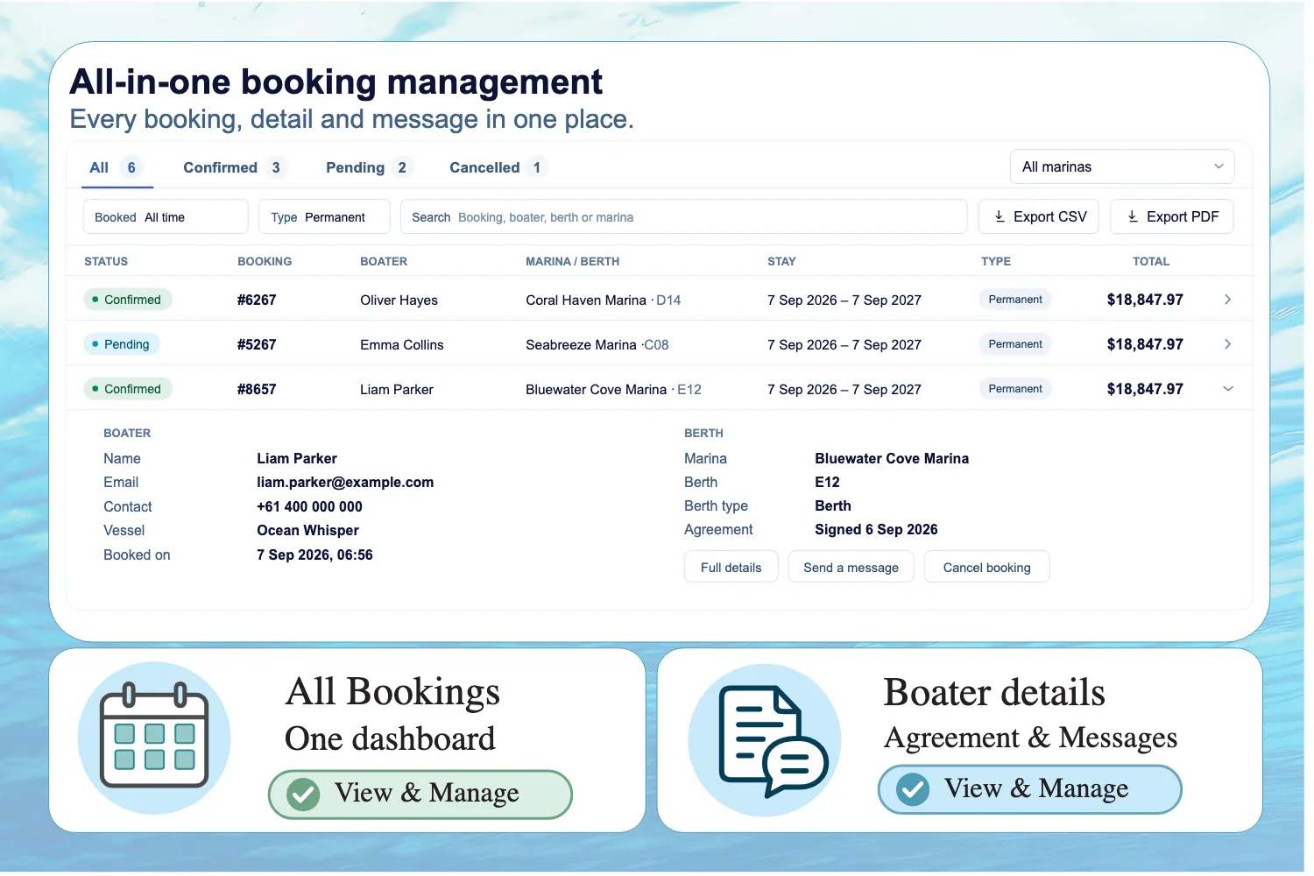Focus the booking search field
The image size is (1314, 876).
(683, 217)
